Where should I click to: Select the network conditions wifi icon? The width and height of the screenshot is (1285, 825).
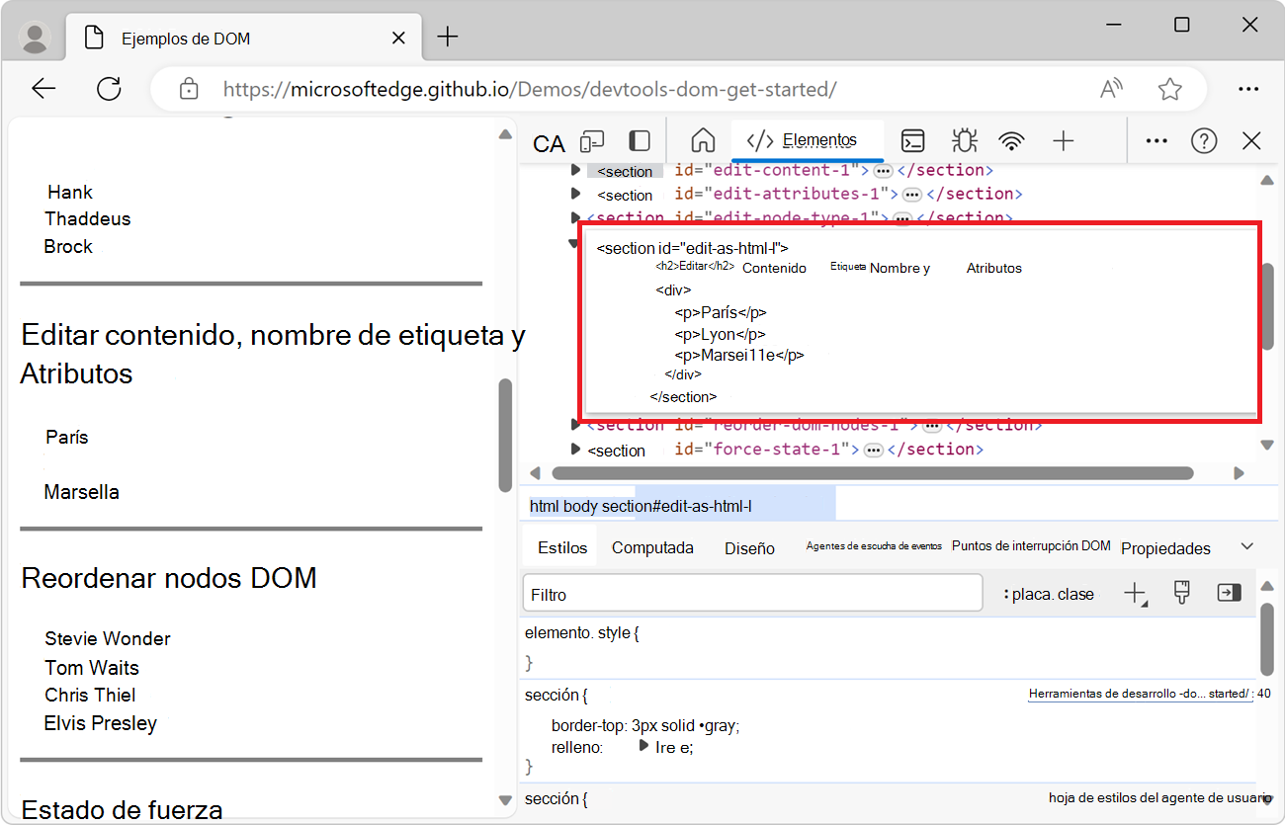(x=1012, y=141)
